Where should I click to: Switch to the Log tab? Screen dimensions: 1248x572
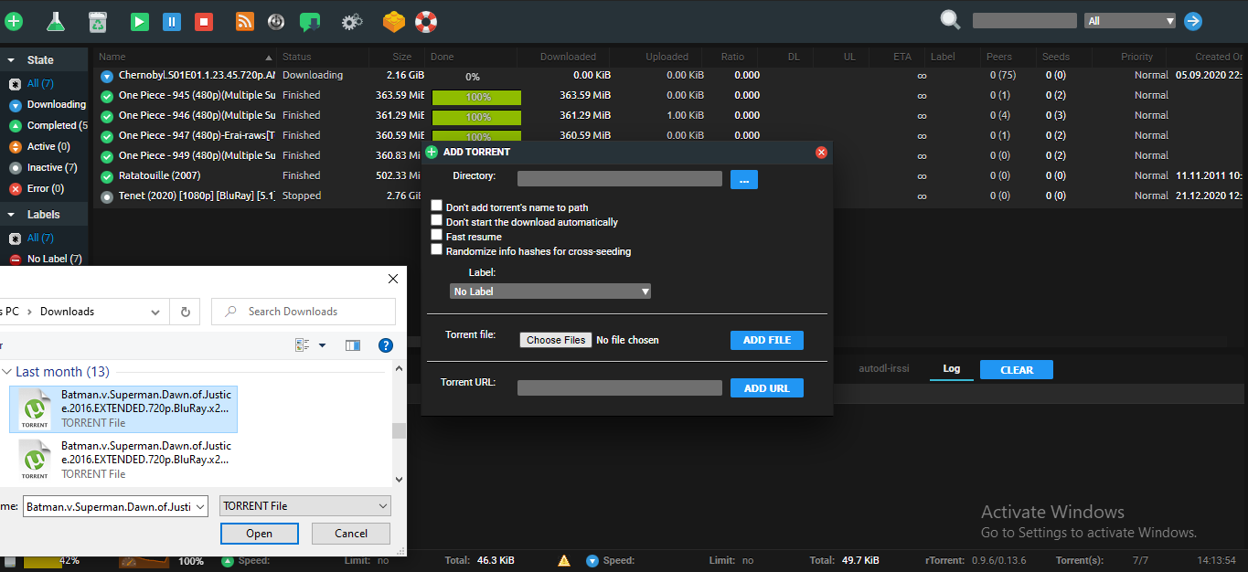951,369
